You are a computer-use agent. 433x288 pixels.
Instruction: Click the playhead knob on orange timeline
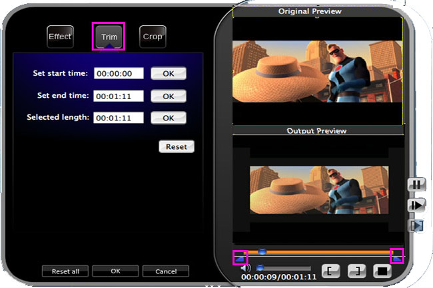coord(262,251)
